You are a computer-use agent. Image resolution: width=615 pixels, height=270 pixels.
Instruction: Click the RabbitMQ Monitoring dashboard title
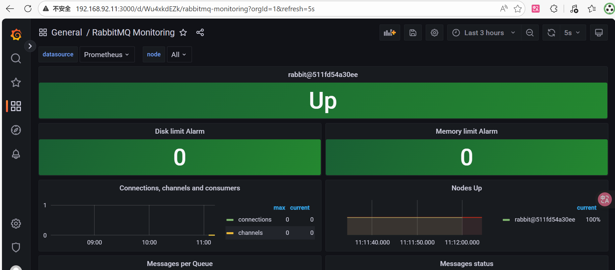pos(133,33)
